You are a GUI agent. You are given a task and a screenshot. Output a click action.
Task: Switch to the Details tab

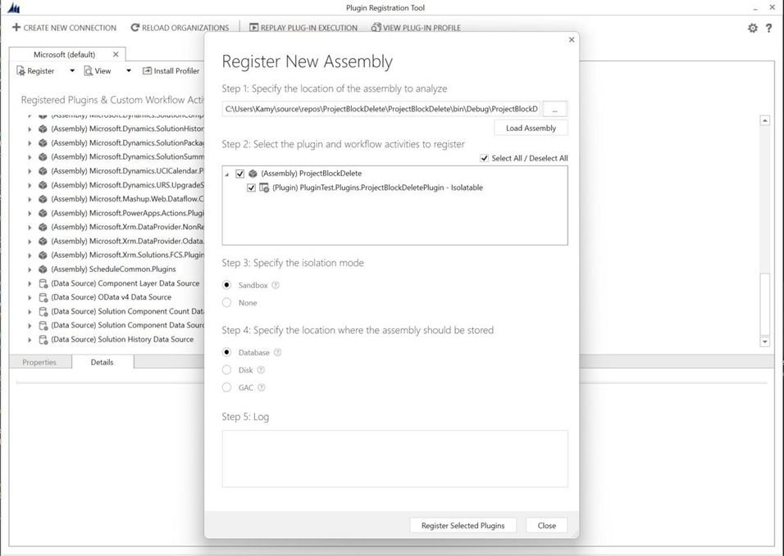coord(102,363)
